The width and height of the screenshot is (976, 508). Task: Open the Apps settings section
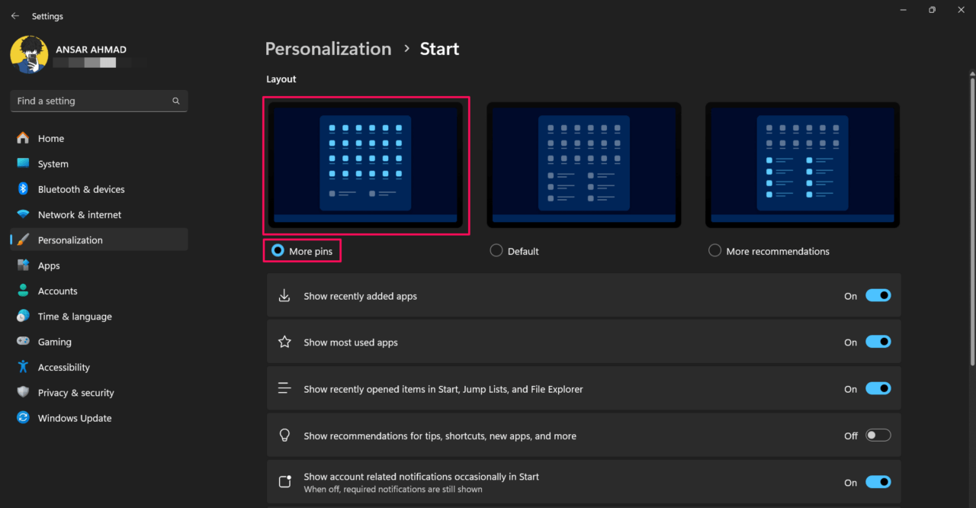pyautogui.click(x=49, y=265)
